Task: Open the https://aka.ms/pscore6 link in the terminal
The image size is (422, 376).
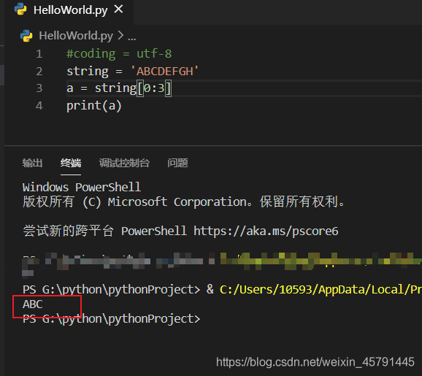Action: [266, 231]
